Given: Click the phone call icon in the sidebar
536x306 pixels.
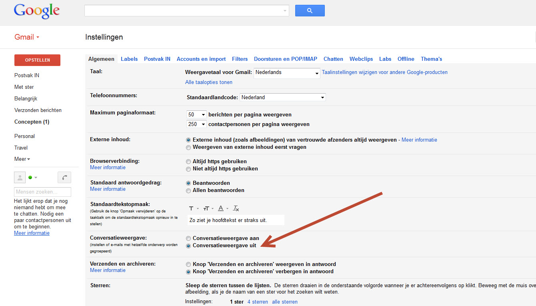Looking at the screenshot, I should [64, 177].
